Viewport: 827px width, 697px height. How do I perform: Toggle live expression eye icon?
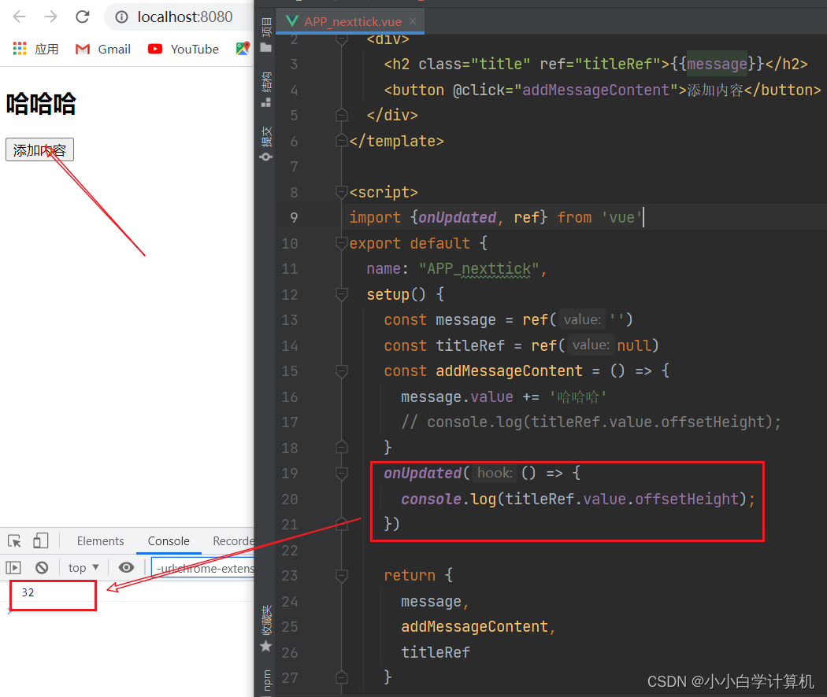(126, 567)
